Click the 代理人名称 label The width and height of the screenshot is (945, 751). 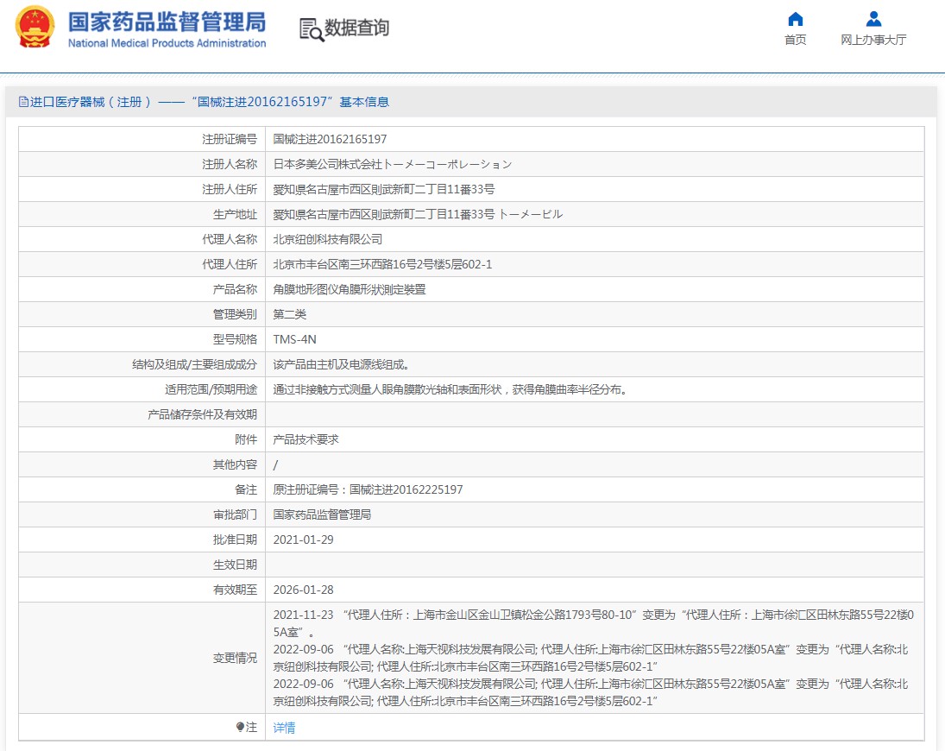coord(230,239)
